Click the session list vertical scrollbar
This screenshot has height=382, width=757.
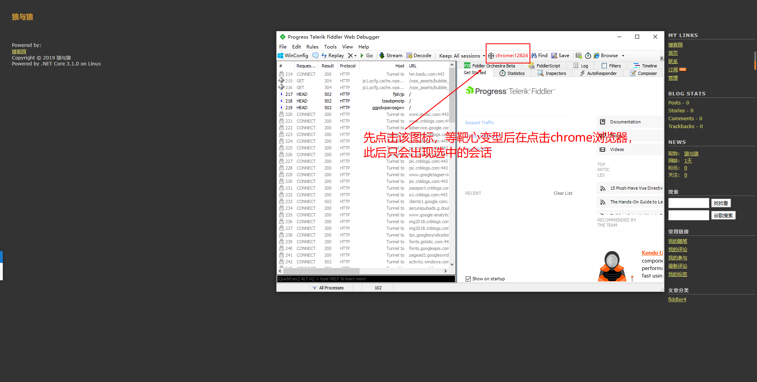452,166
